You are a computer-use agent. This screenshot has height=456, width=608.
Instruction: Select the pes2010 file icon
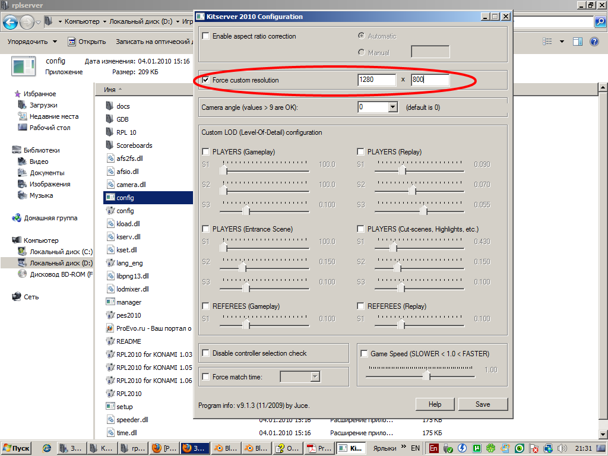click(110, 315)
